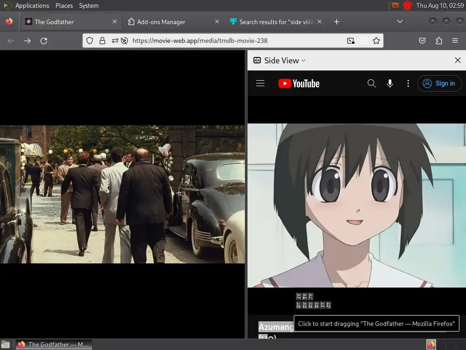
Task: Show site security padlock info
Action: pyautogui.click(x=102, y=41)
